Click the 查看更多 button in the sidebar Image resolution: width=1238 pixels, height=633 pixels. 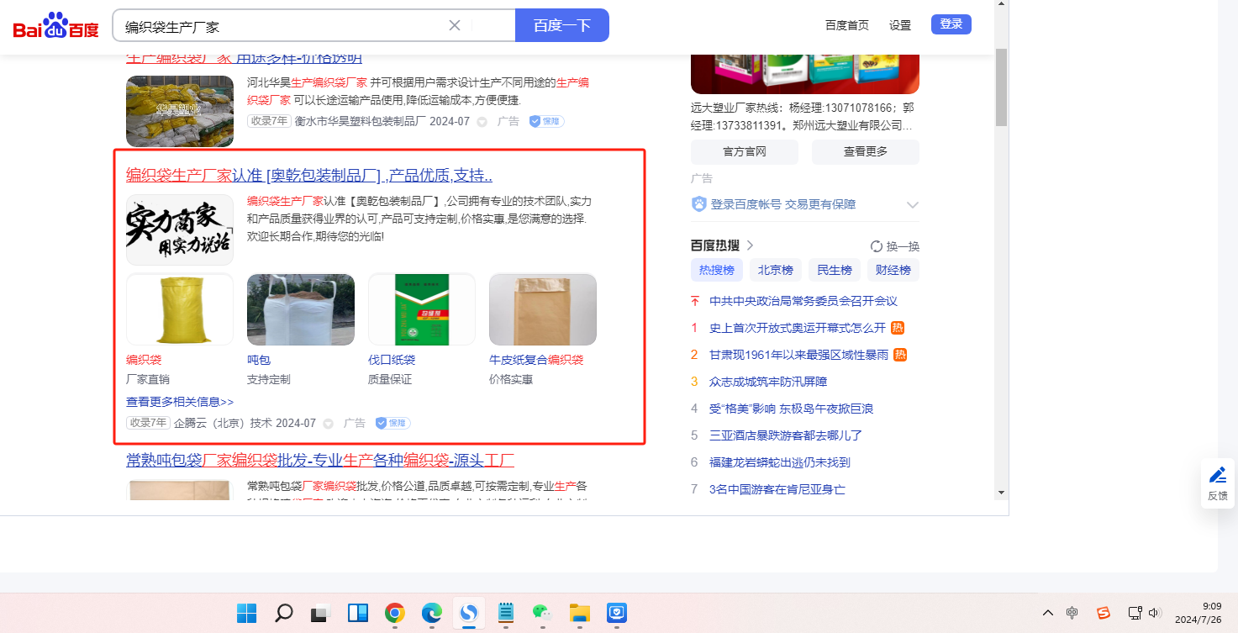tap(866, 152)
